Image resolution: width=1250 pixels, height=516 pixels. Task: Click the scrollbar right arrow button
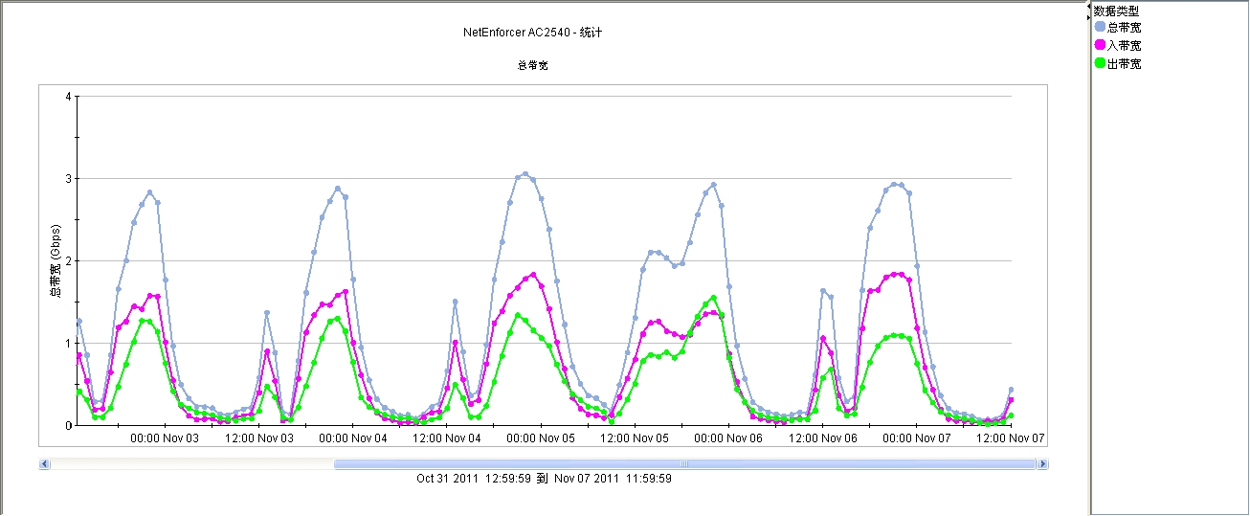coord(1042,464)
